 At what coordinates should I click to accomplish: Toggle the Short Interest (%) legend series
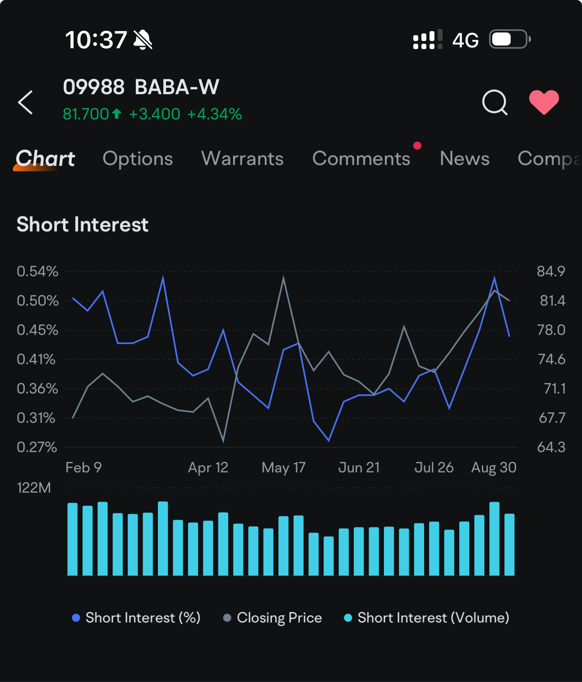click(136, 618)
